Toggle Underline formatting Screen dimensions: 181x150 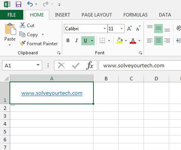tap(85, 41)
